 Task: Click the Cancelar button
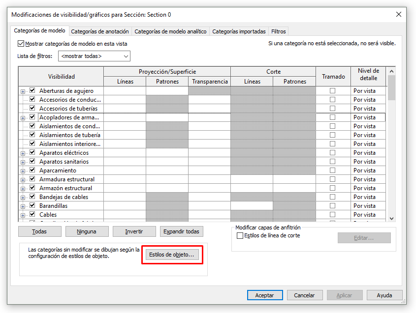(305, 295)
